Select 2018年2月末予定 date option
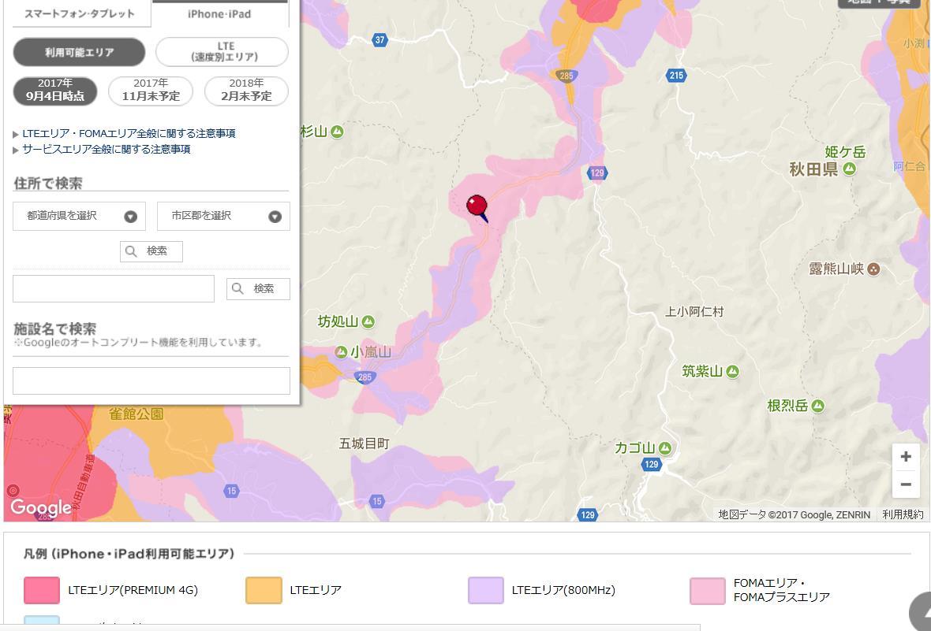 246,91
